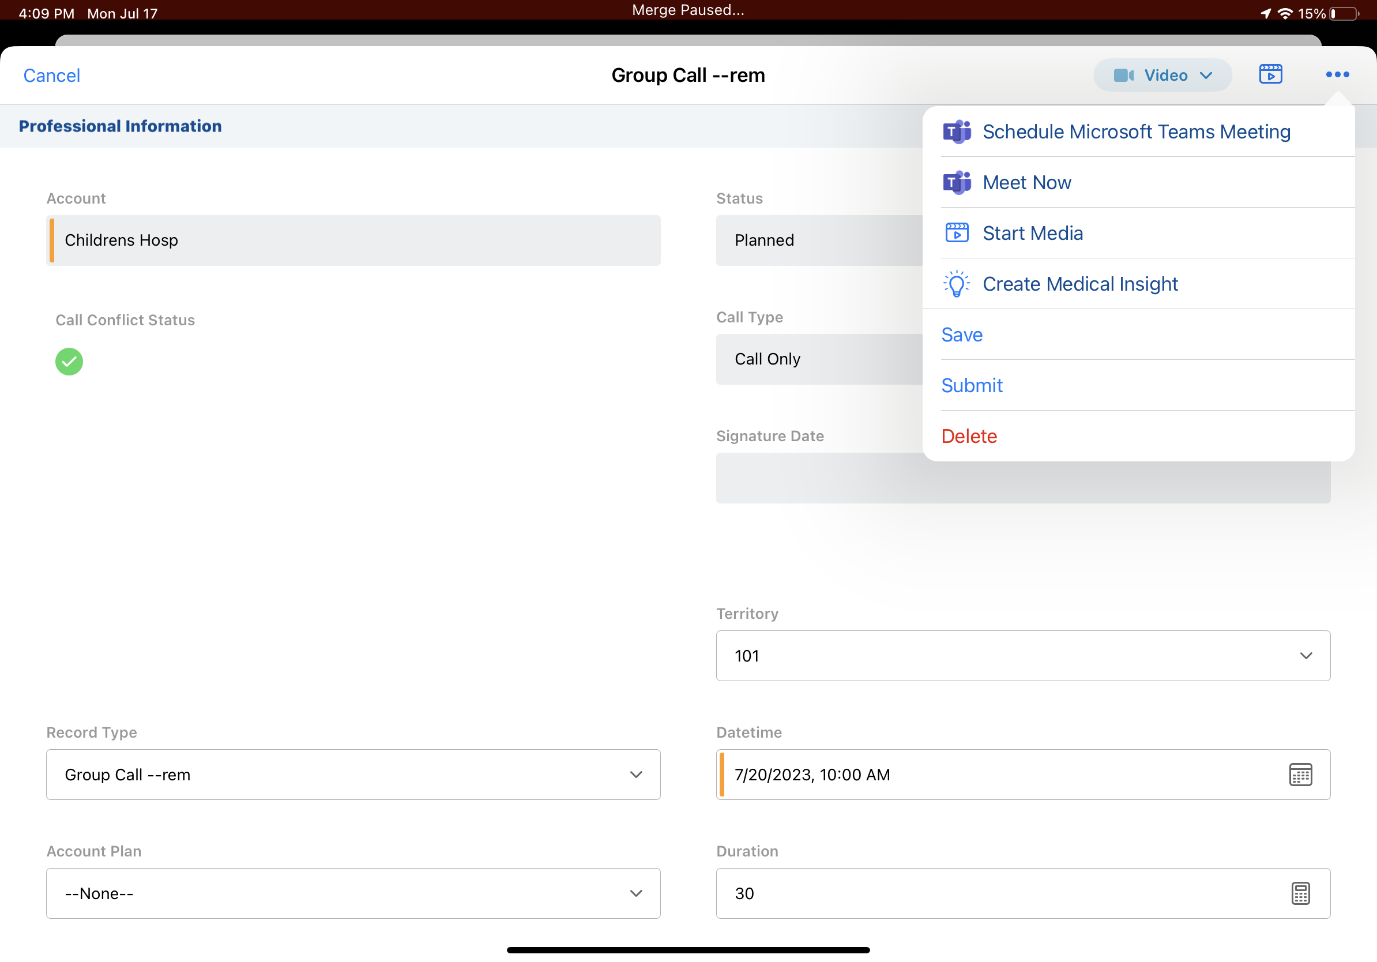Image resolution: width=1377 pixels, height=962 pixels.
Task: Open the Datetime calendar picker icon
Action: [x=1300, y=775]
